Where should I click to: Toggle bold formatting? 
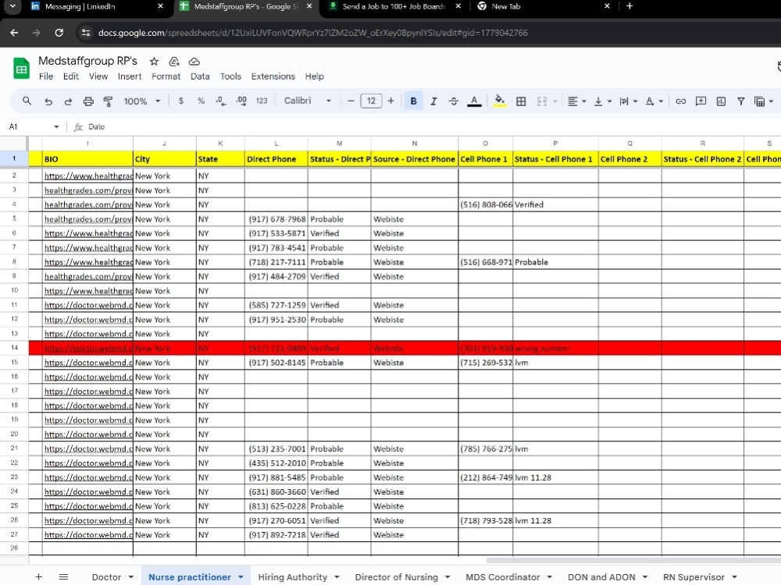(x=413, y=101)
